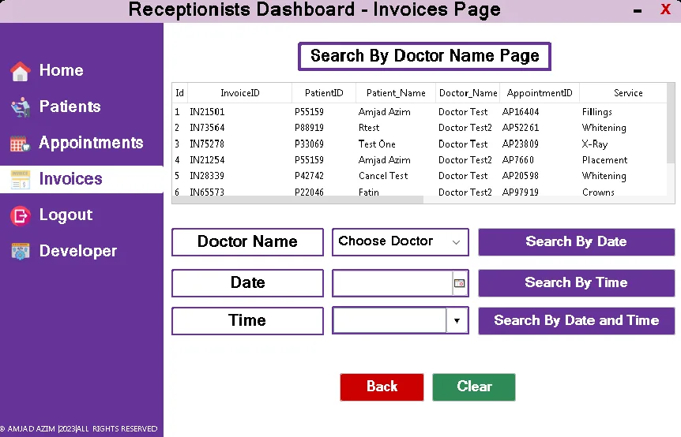Viewport: 681px width, 437px height.
Task: Minimize the dashboard window
Action: tap(637, 10)
